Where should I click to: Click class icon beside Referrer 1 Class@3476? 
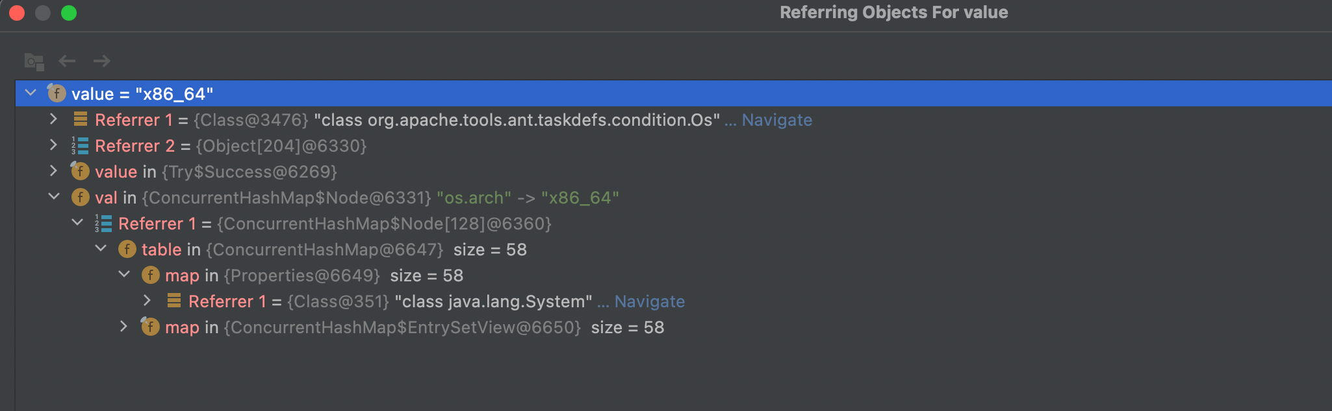(81, 119)
